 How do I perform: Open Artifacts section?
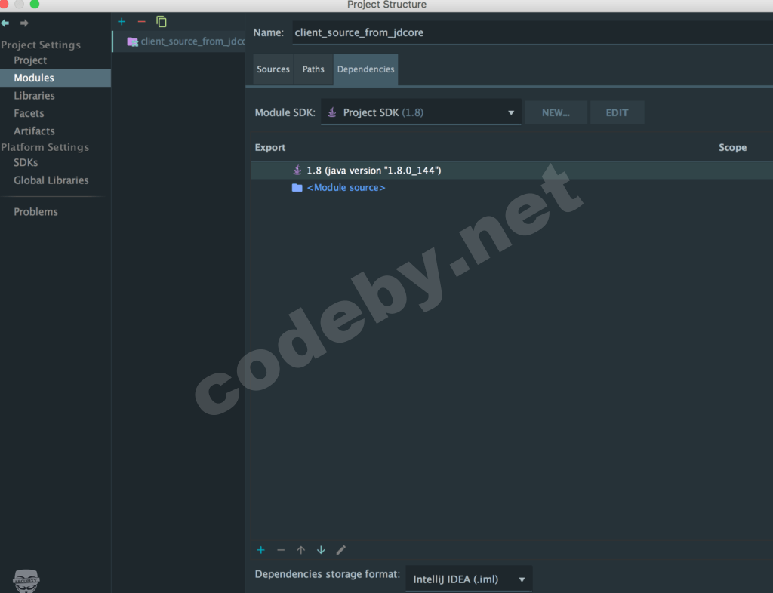coord(34,131)
